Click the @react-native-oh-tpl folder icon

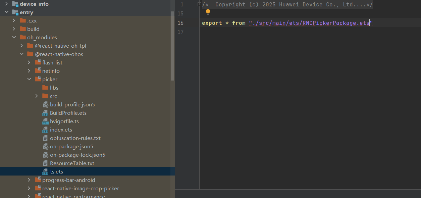click(x=31, y=46)
